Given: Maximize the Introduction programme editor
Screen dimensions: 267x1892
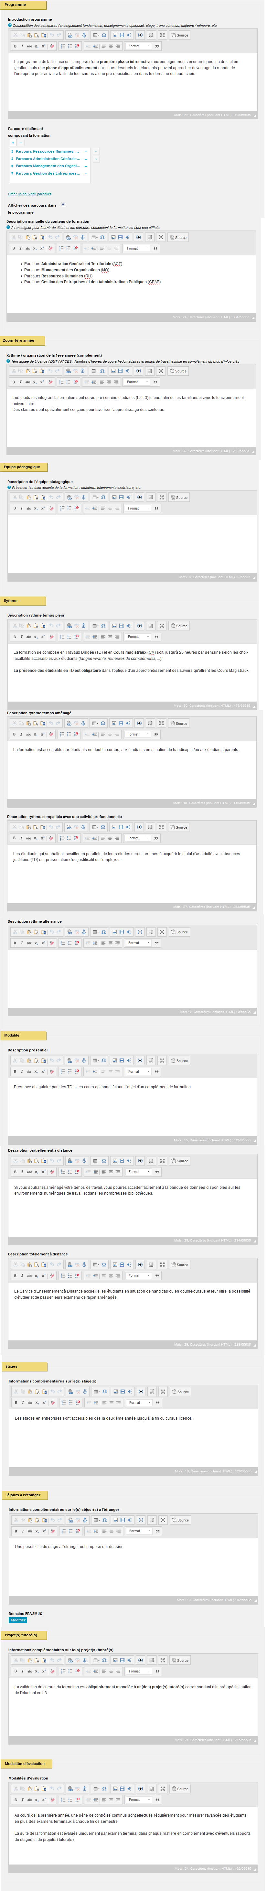Looking at the screenshot, I should coord(162,35).
